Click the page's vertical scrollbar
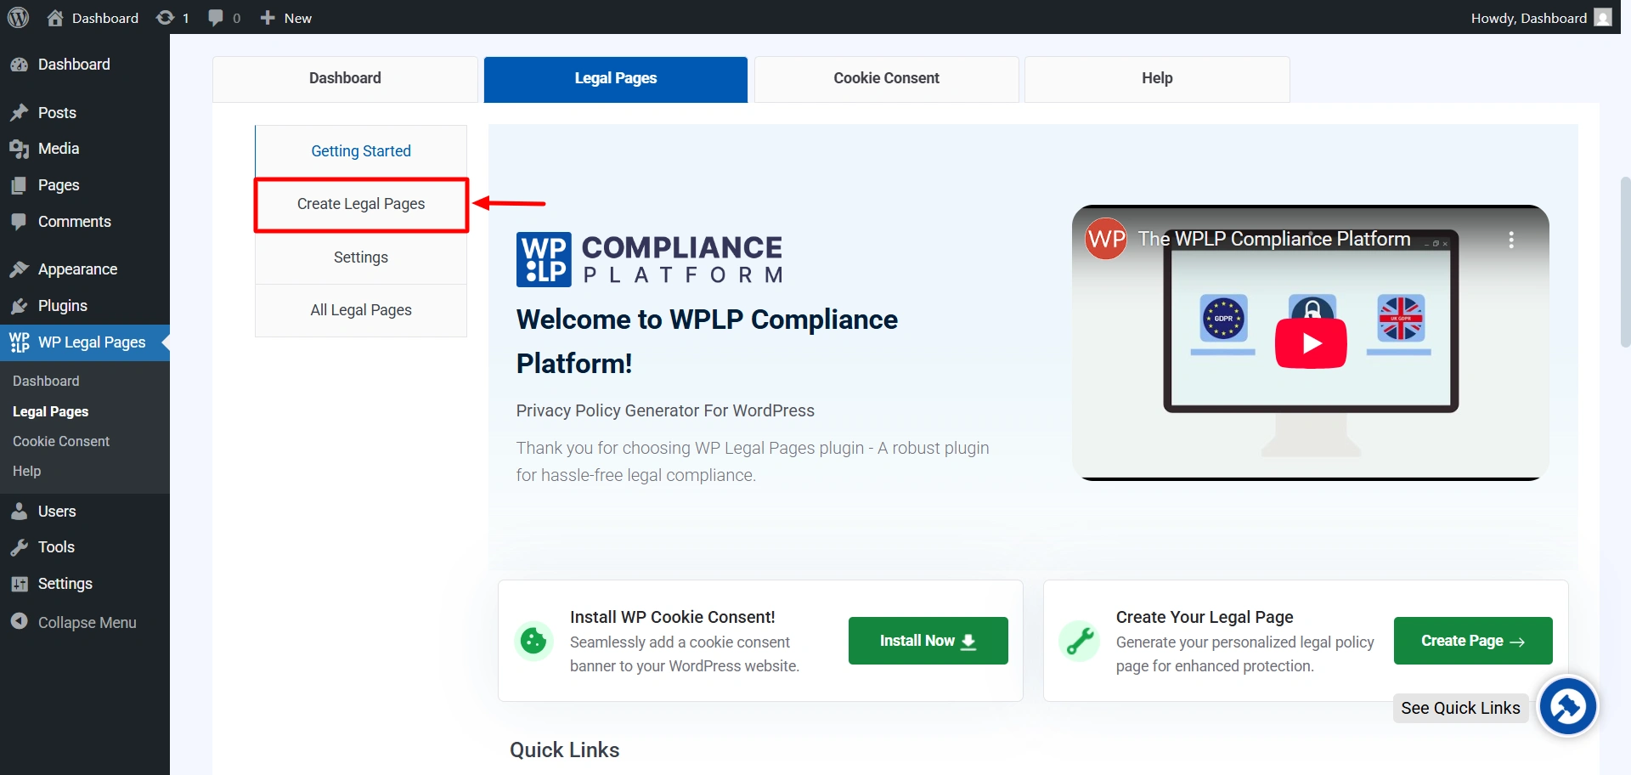This screenshot has height=775, width=1631. coord(1625,262)
